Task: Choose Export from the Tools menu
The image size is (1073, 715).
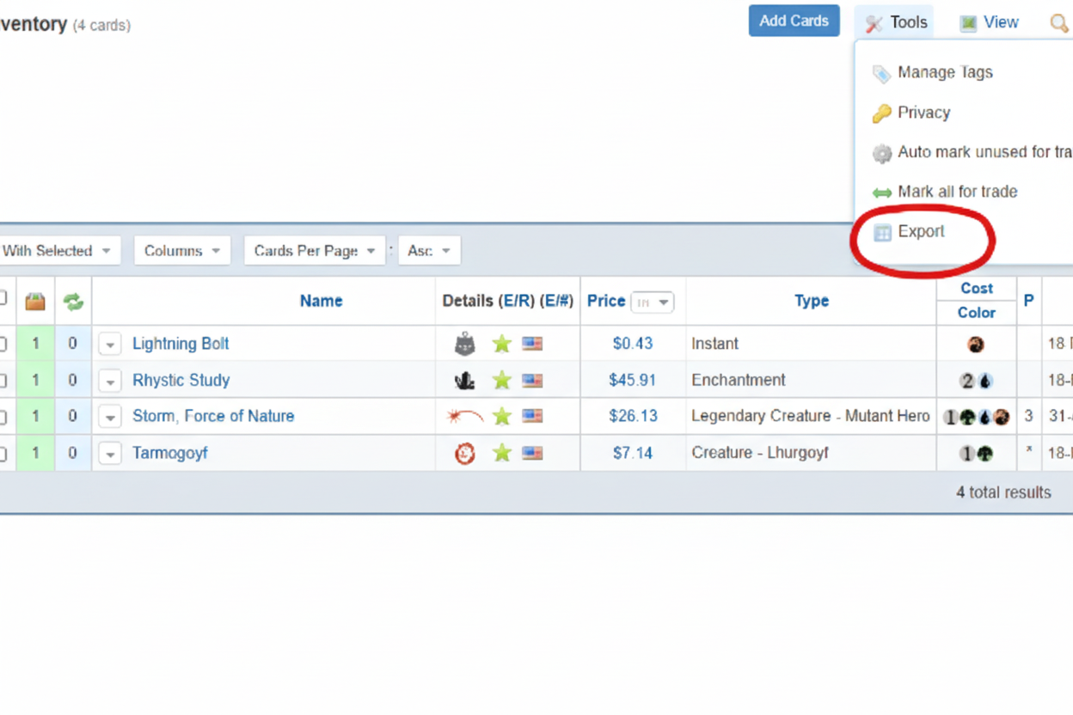Action: tap(920, 232)
